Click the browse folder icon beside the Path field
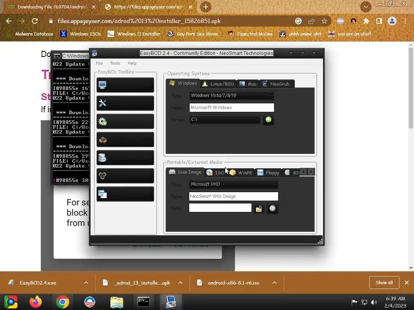 tap(259, 209)
